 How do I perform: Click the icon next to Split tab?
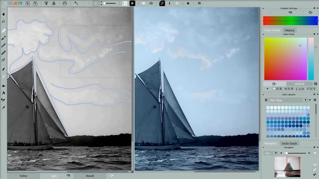pos(69,176)
